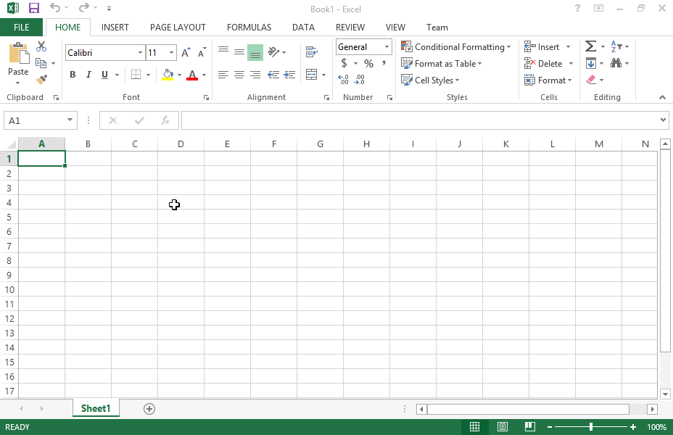Click the Save icon in quick access toolbar
The image size is (673, 435).
34,8
